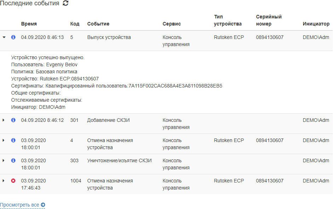The width and height of the screenshot is (333, 209).
Task: Expand the Уничтожение/изъятие СКЗИ event details
Action: point(4,160)
